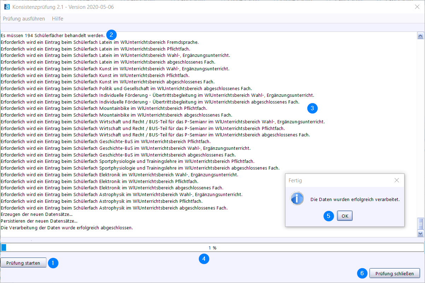Screen dimensions: 425x283
Task: Click line 'Sportphysiologie und Trainingslehre ... Pflichtfach'
Action: pos(128,161)
